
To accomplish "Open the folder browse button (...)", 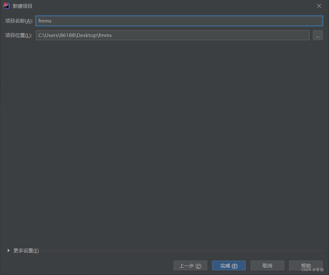I will [x=318, y=35].
